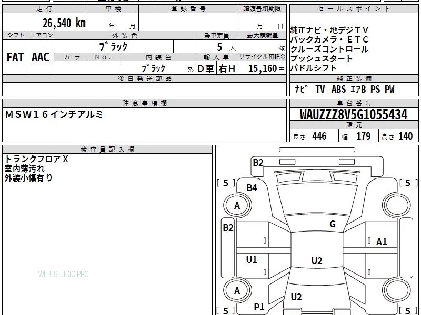Select the 登録番号 header
The image size is (421, 315).
[188, 9]
